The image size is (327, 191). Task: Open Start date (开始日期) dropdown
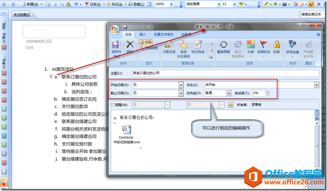coord(181,85)
